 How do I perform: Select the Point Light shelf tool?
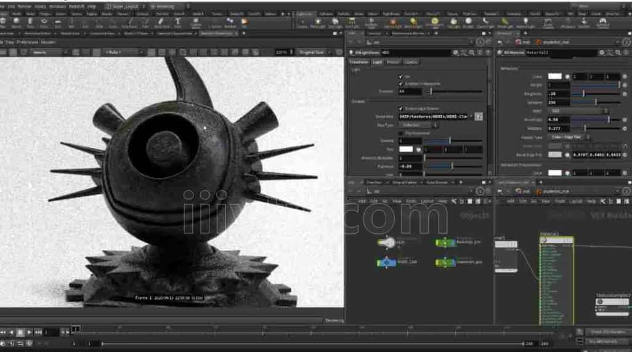tap(318, 23)
